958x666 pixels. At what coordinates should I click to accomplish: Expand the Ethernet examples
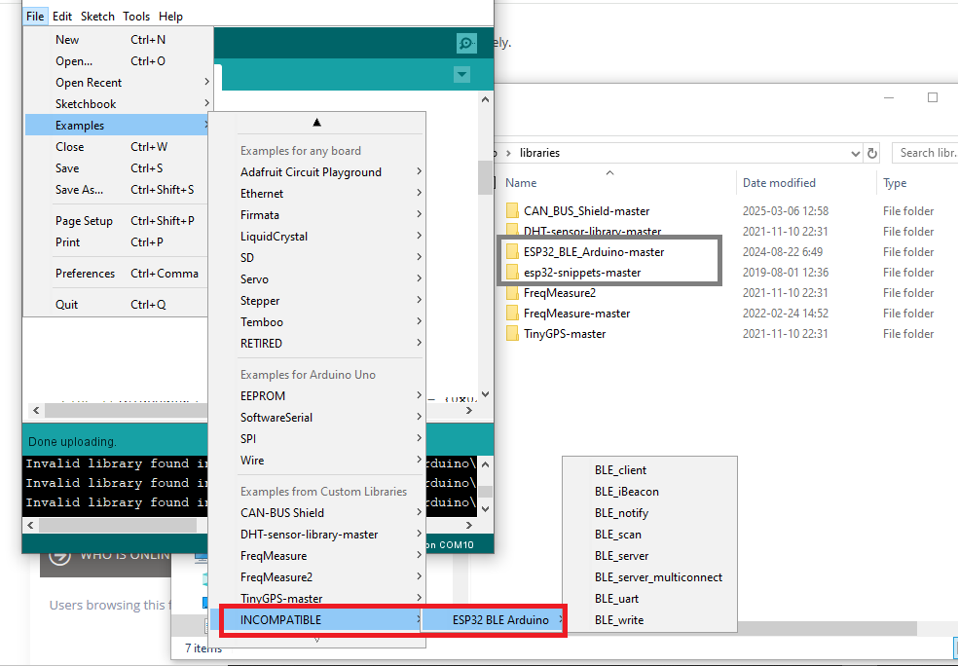[317, 194]
